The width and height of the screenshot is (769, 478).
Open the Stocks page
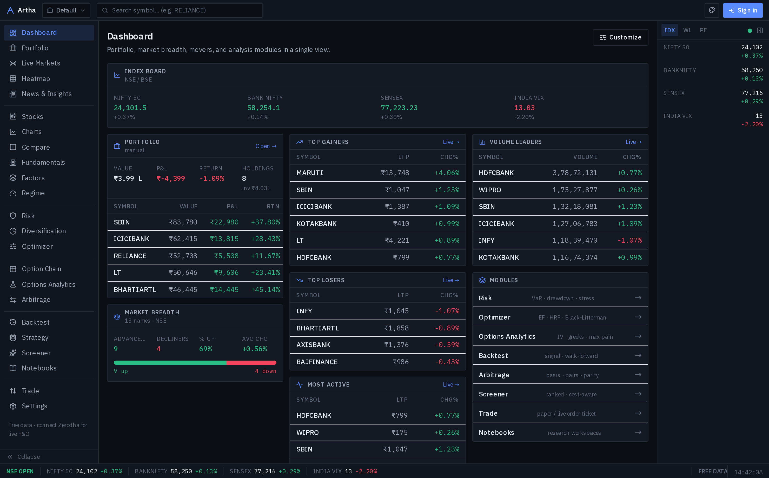pos(49,117)
